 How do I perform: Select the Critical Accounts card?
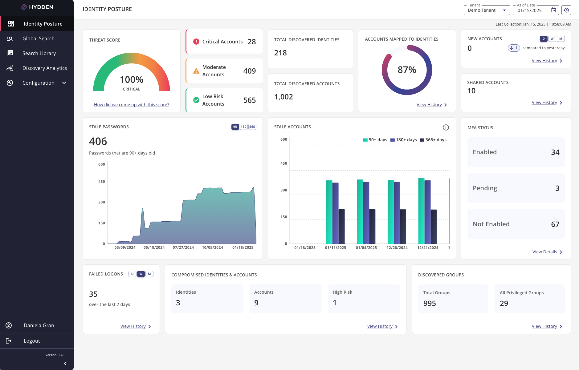click(x=224, y=42)
